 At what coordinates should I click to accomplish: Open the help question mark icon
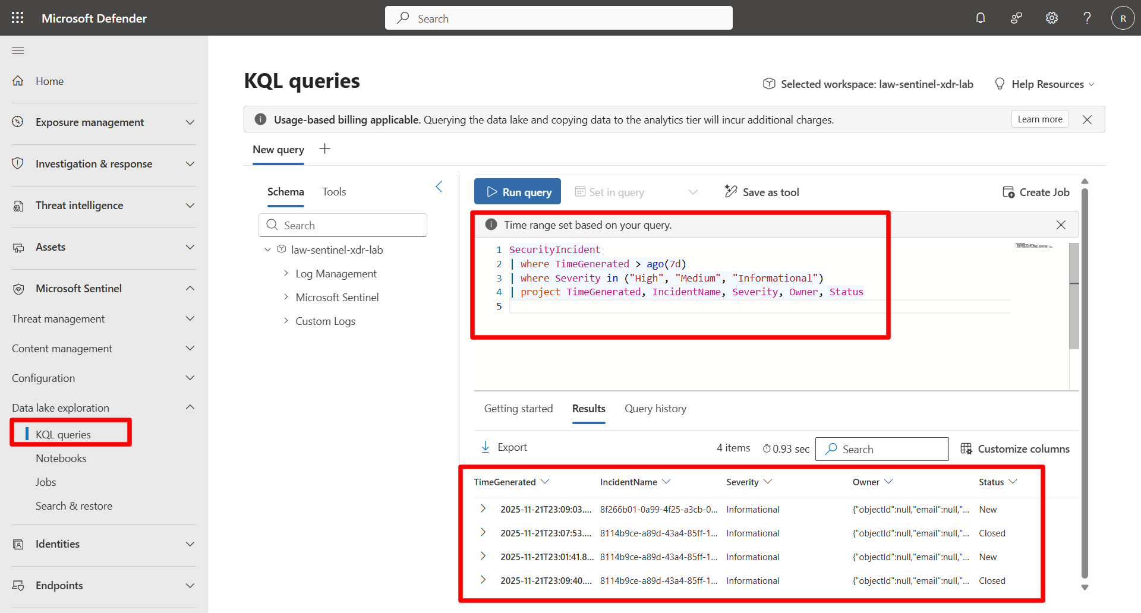[x=1087, y=18]
